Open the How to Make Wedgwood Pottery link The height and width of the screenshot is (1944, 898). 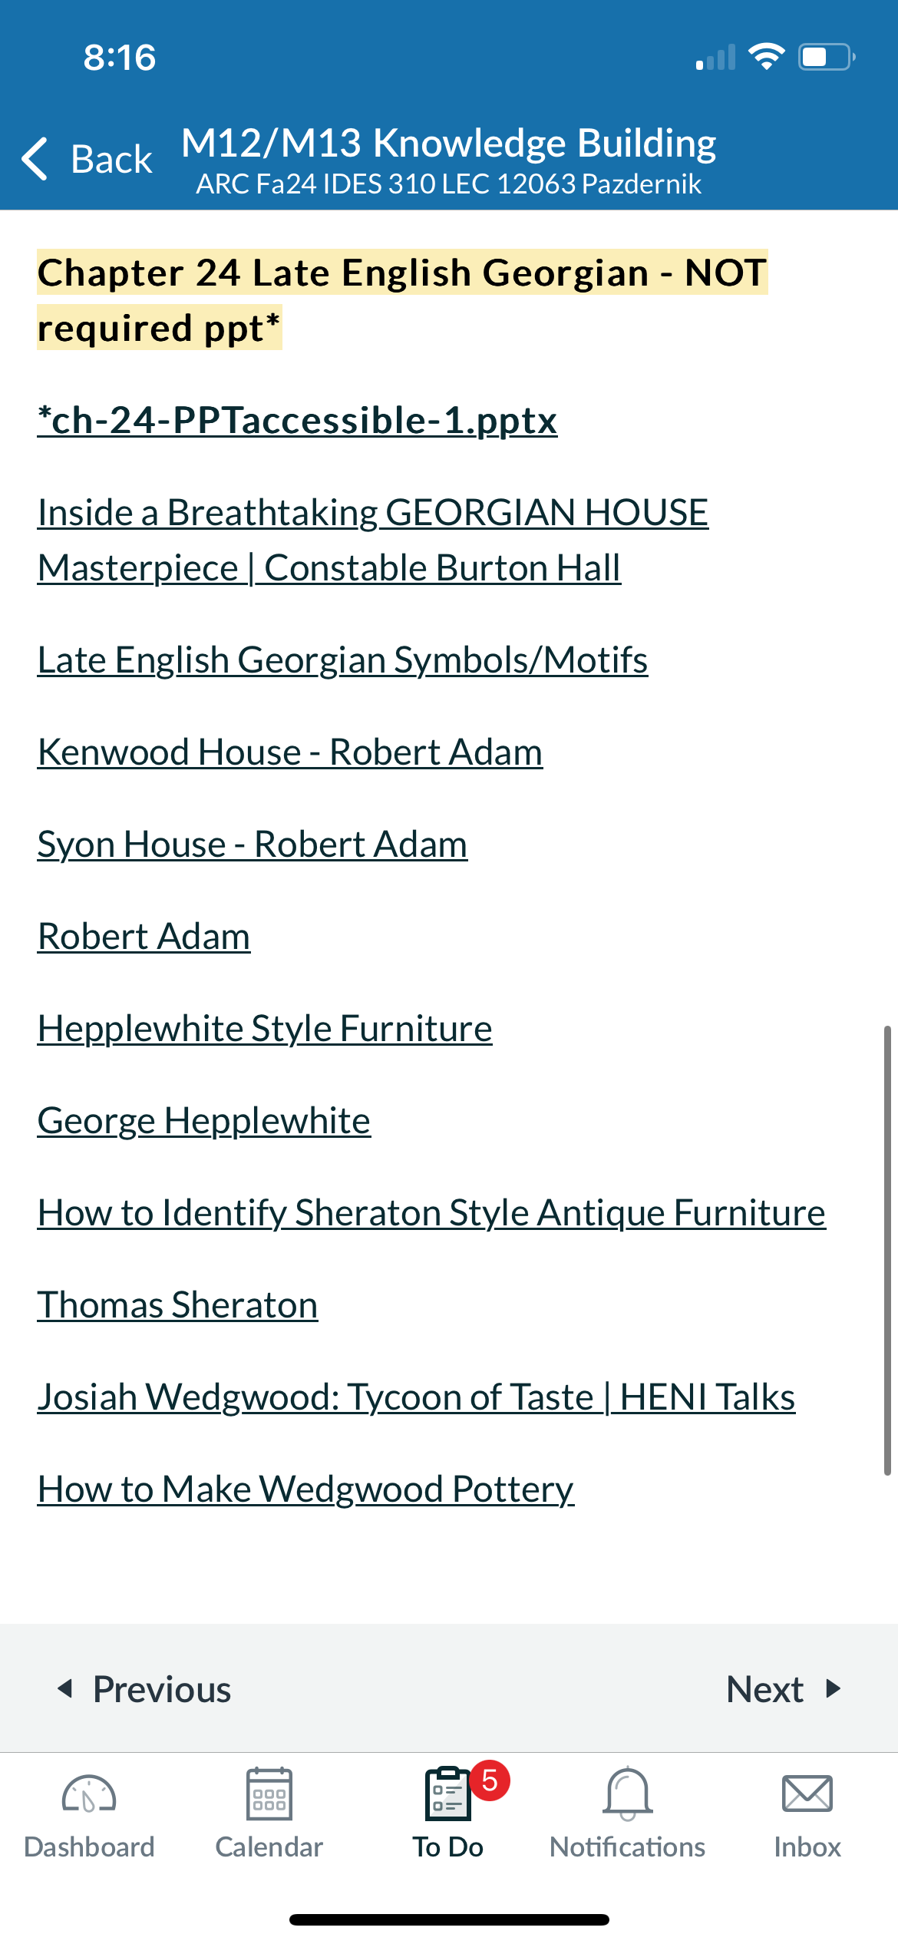[306, 1489]
